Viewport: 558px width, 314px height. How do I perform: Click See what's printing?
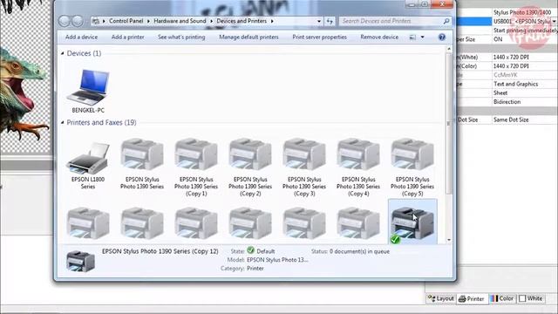(181, 37)
